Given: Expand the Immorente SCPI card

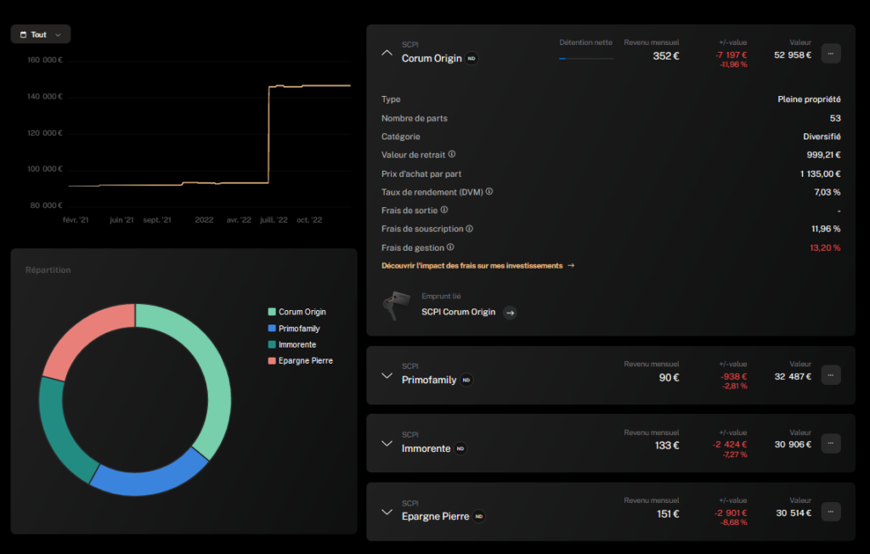Looking at the screenshot, I should (x=387, y=444).
